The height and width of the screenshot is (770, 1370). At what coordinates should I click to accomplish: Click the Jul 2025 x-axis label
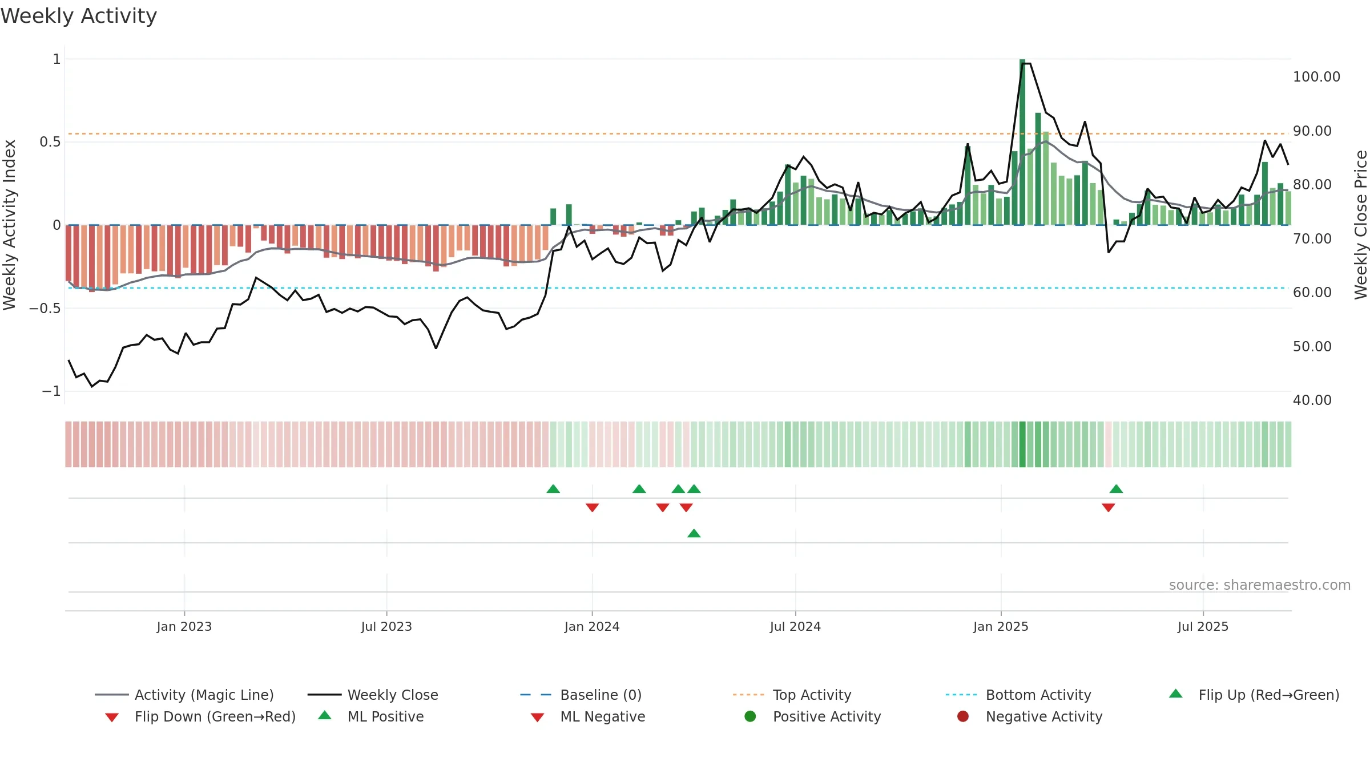click(1203, 626)
